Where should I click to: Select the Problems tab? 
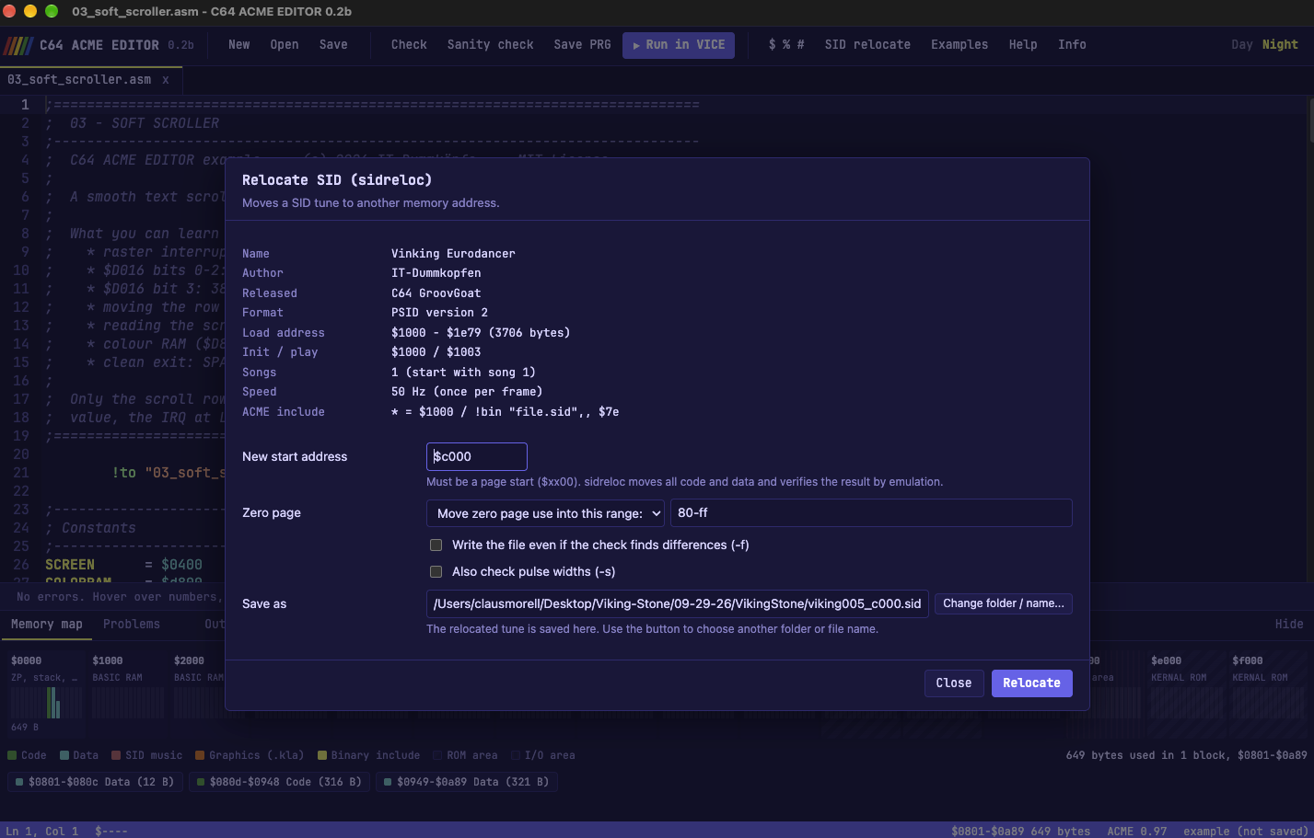132,625
